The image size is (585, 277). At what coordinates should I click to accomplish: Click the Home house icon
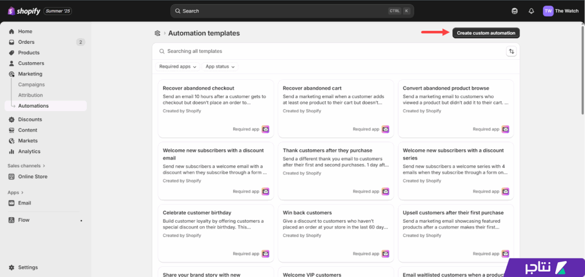(x=11, y=31)
